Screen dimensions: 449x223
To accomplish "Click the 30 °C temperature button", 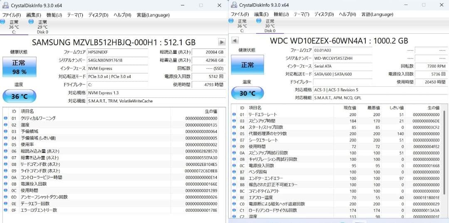I will tap(247, 93).
